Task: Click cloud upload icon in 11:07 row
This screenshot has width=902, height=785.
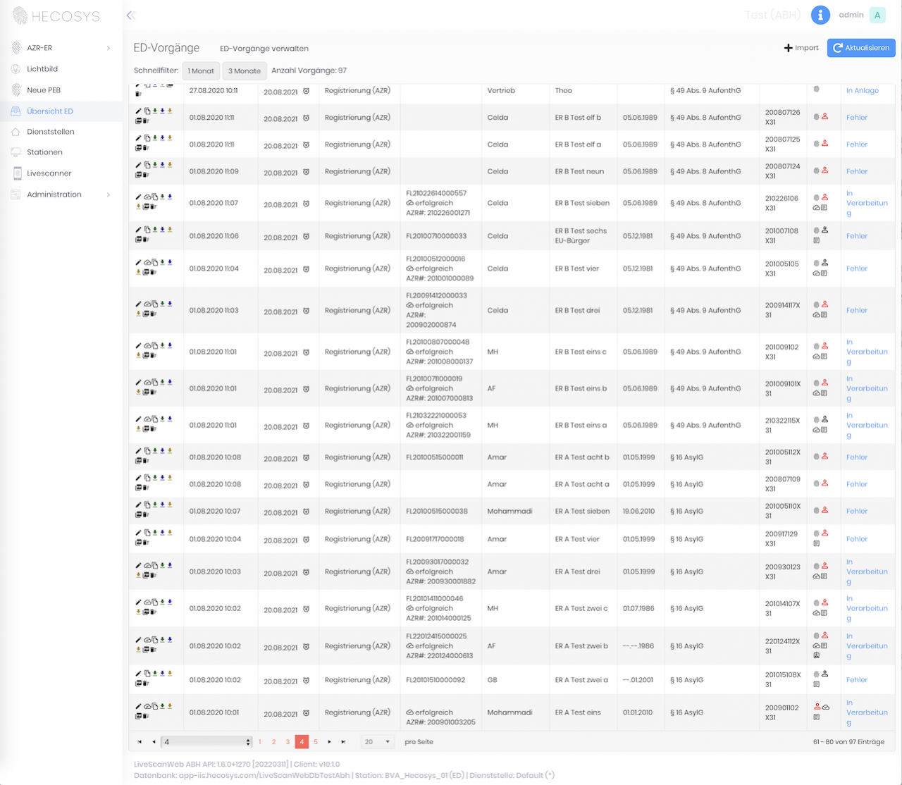Action: point(147,197)
